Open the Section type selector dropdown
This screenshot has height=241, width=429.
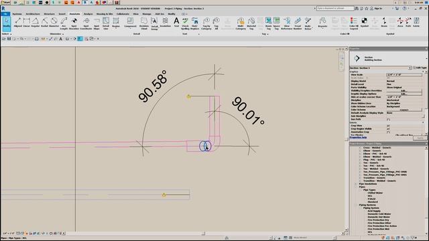410,68
